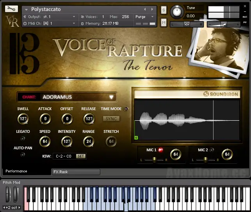Shift keyboard octave down arrow
This screenshot has width=251, height=212.
(x=4, y=208)
